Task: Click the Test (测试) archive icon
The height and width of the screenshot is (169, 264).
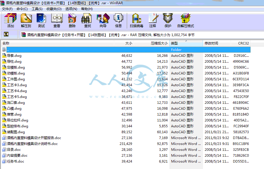Action: tap(41, 18)
